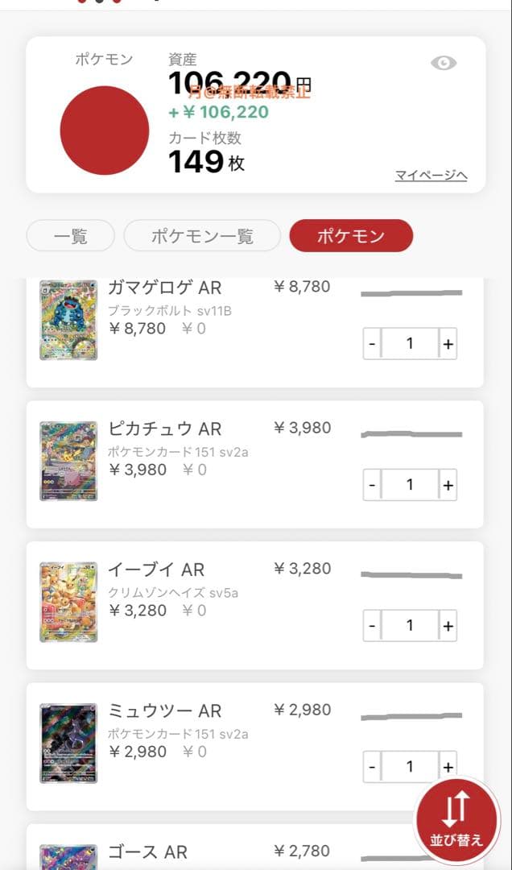The width and height of the screenshot is (512, 870).
Task: Tap the minus button for ピカチュウ AR
Action: (372, 484)
